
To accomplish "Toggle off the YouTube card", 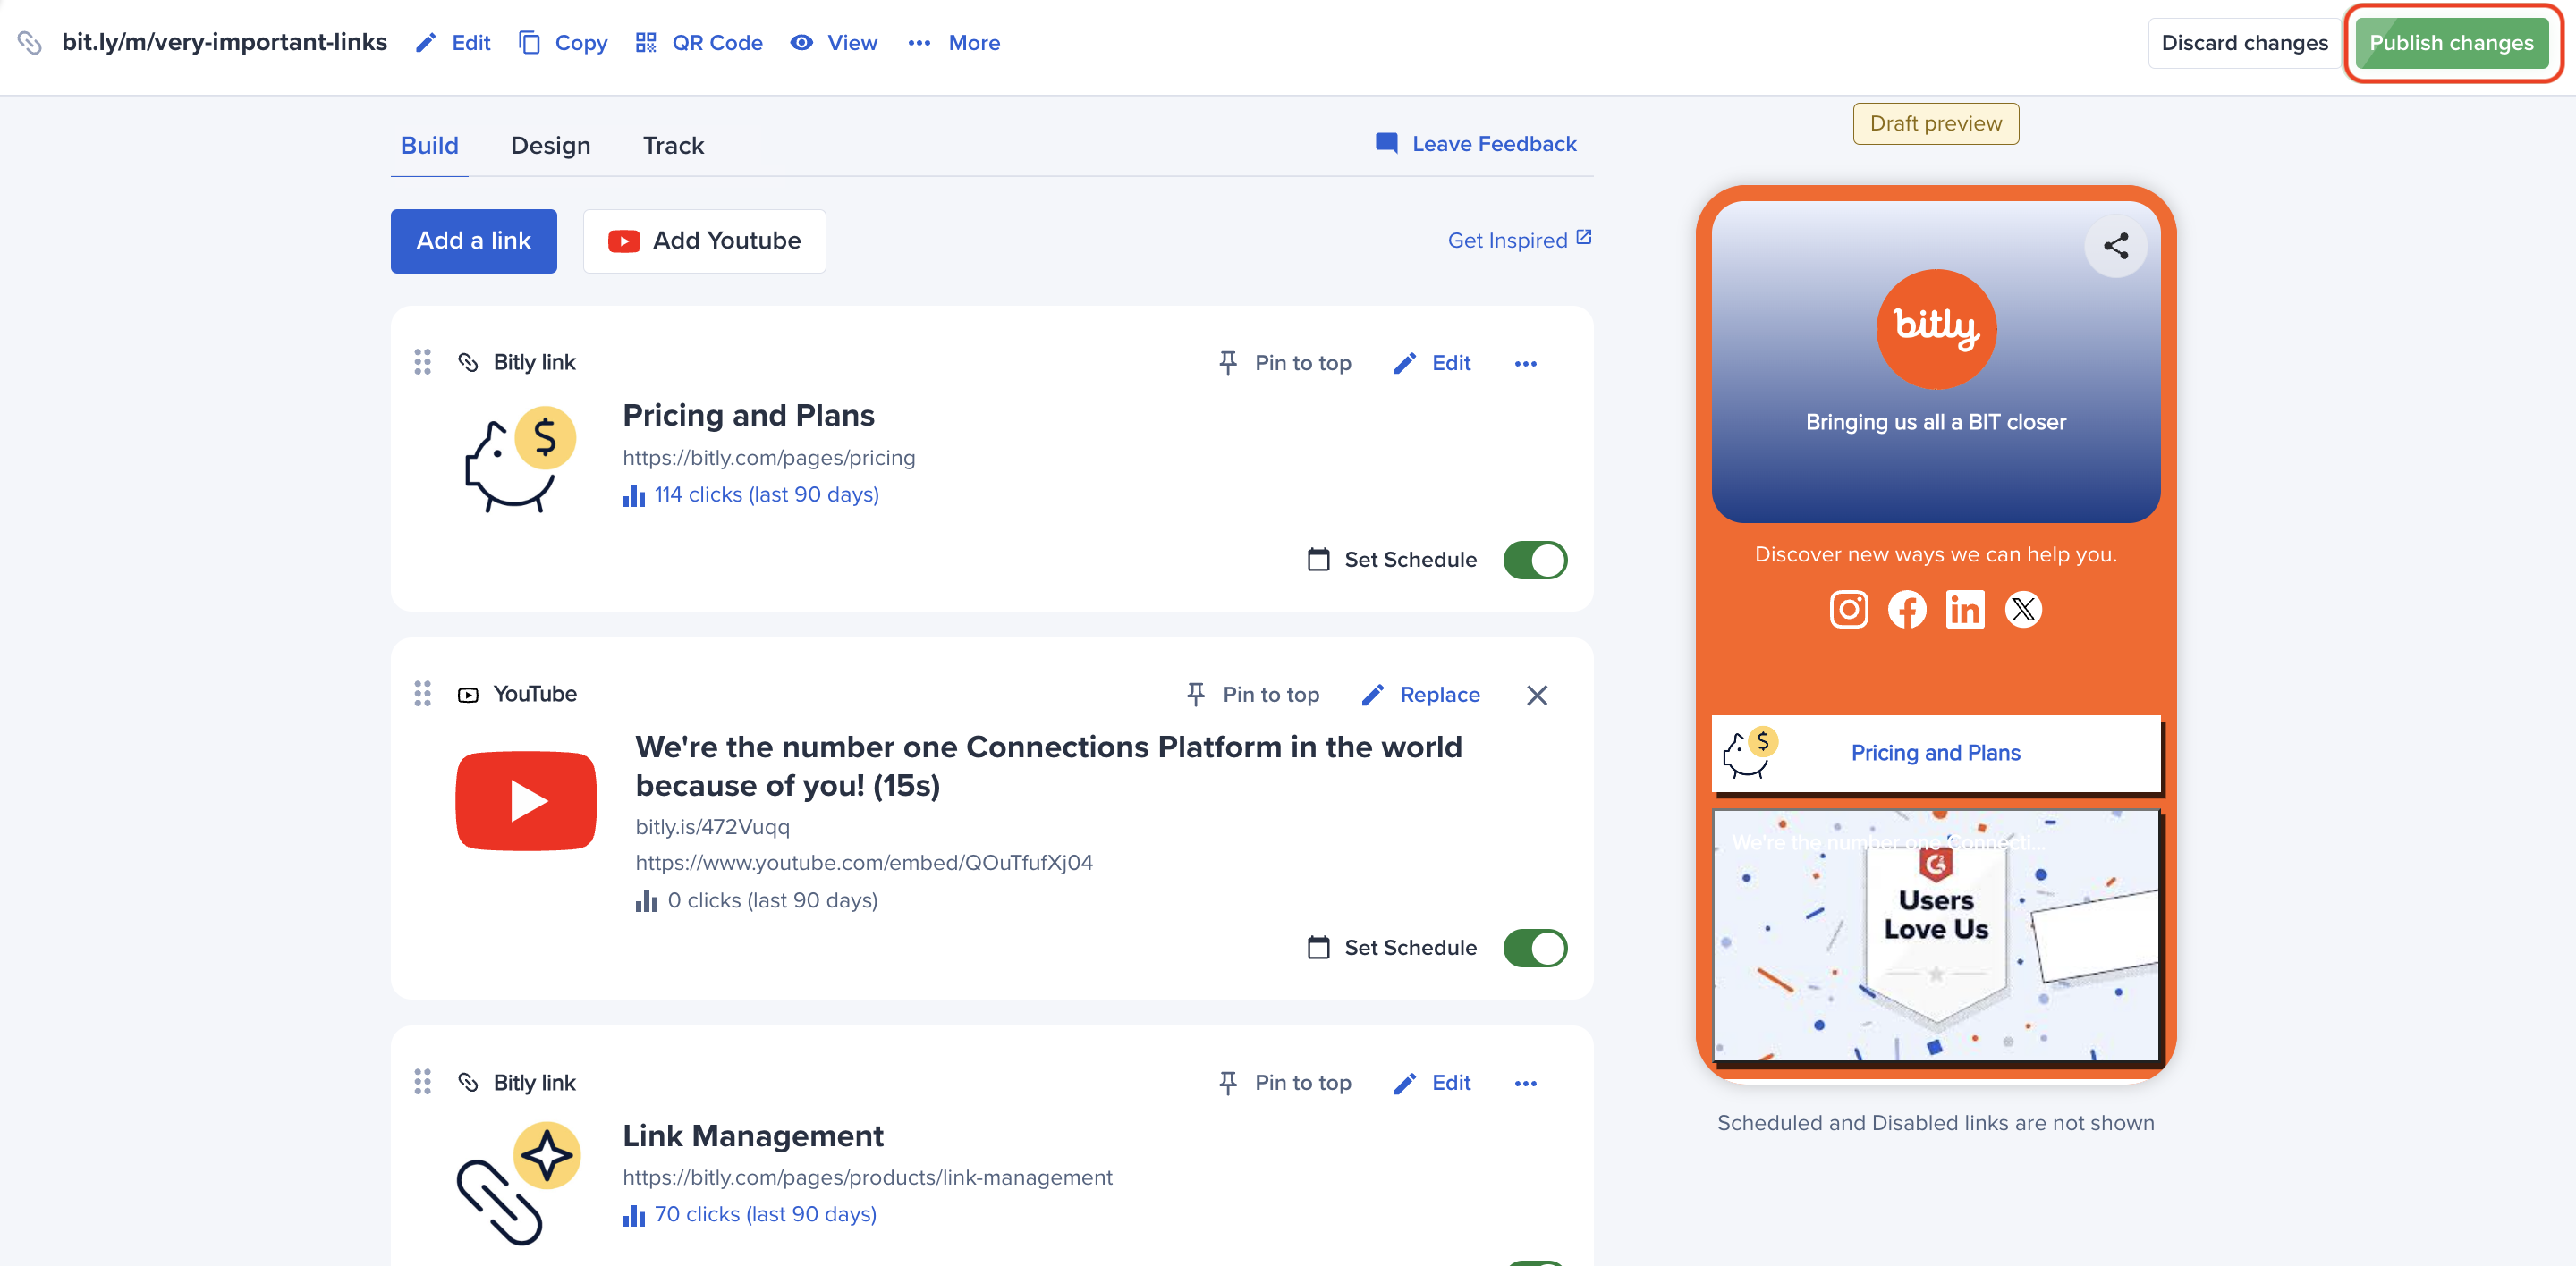I will pos(1535,947).
